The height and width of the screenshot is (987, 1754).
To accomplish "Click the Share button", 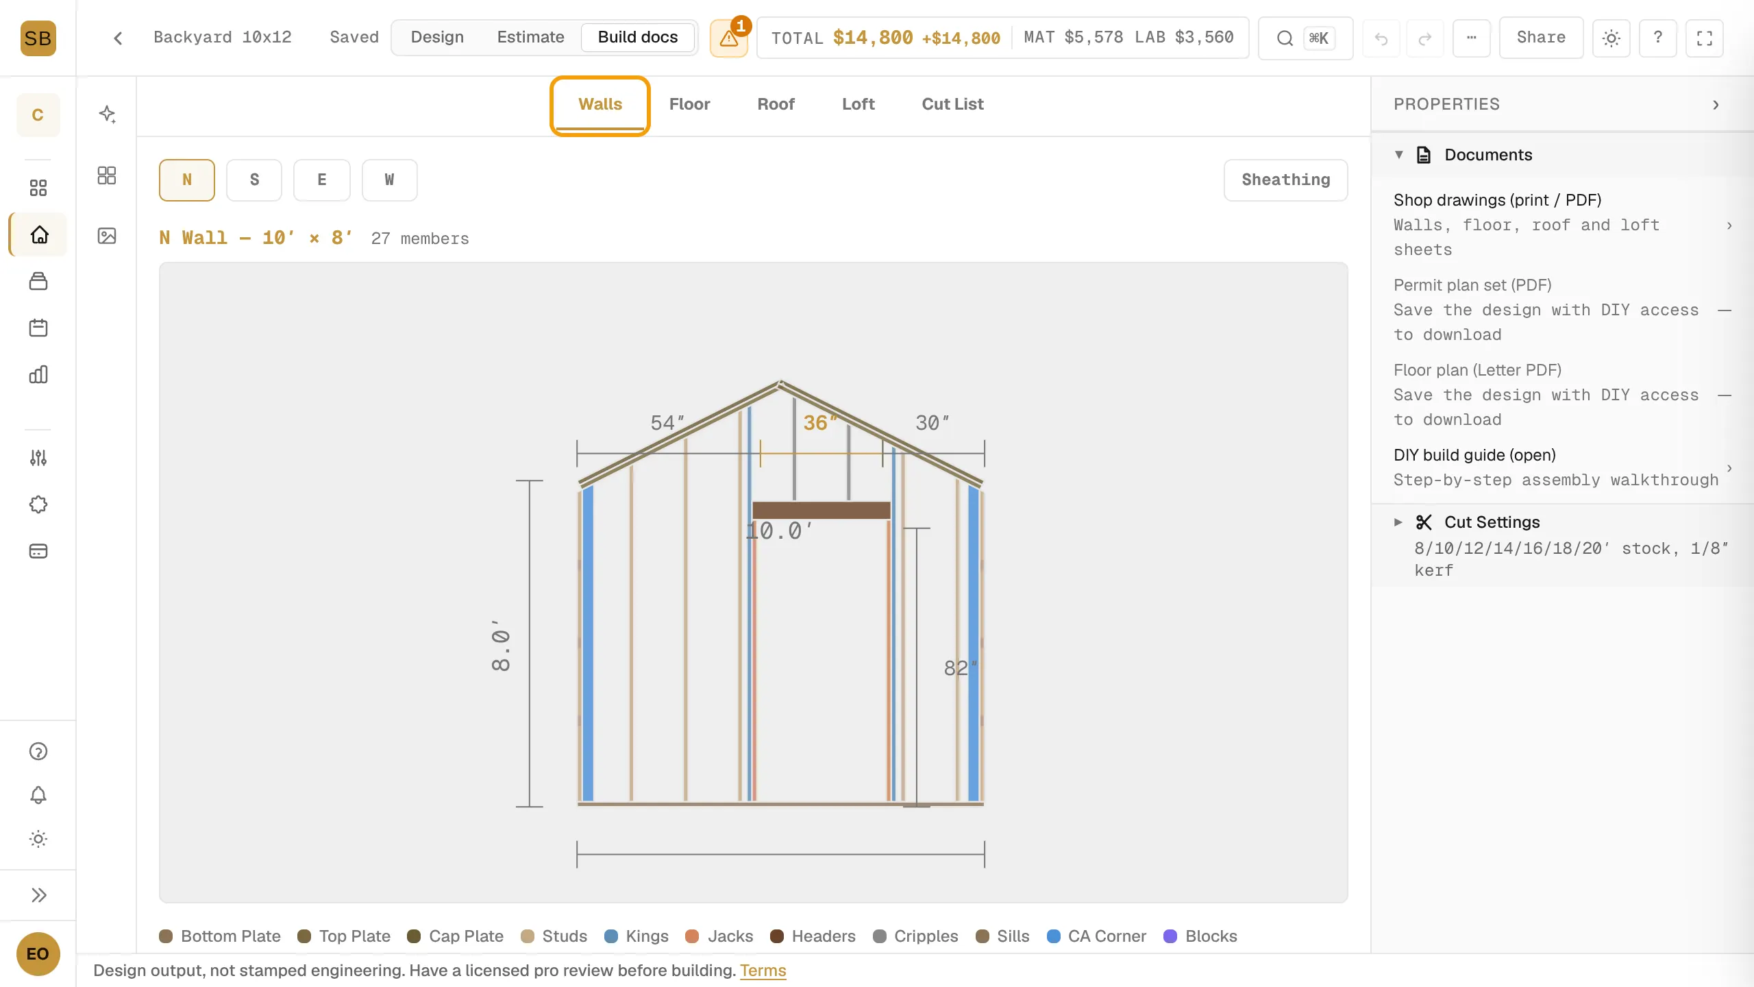I will pos(1541,38).
